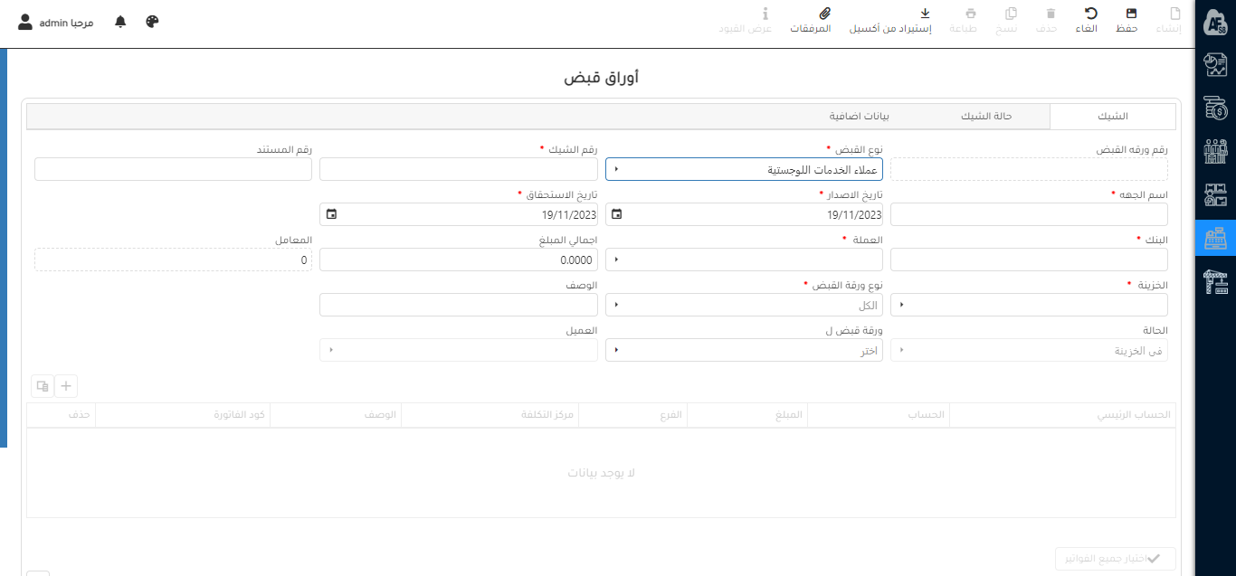The width and height of the screenshot is (1236, 576).
Task: Open the reports chart sidebar icon
Action: (1215, 65)
